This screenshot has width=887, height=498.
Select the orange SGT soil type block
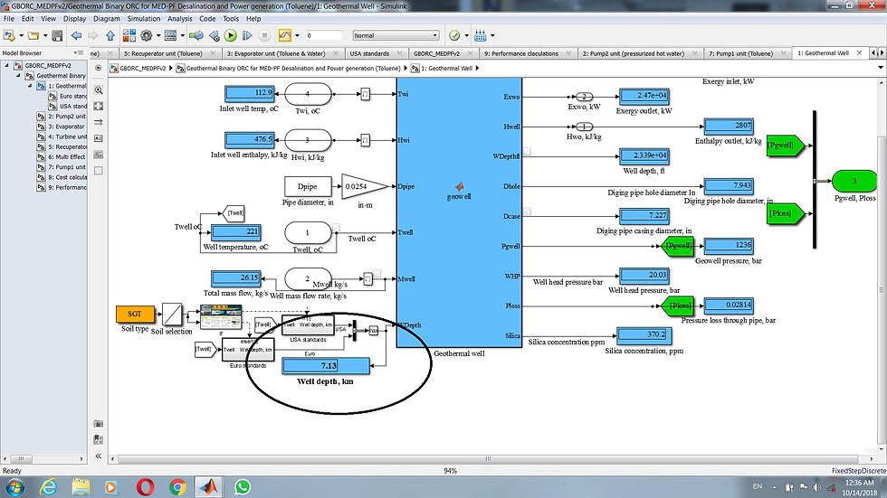(135, 314)
